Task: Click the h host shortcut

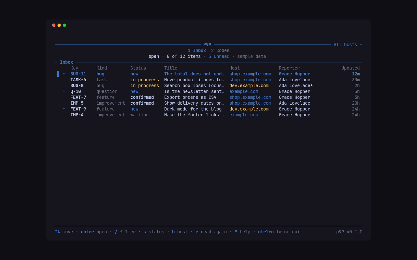Action: tap(180, 232)
